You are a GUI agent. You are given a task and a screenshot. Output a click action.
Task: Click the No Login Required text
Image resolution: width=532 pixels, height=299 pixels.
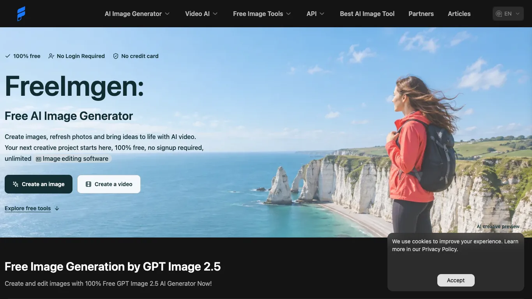point(81,56)
